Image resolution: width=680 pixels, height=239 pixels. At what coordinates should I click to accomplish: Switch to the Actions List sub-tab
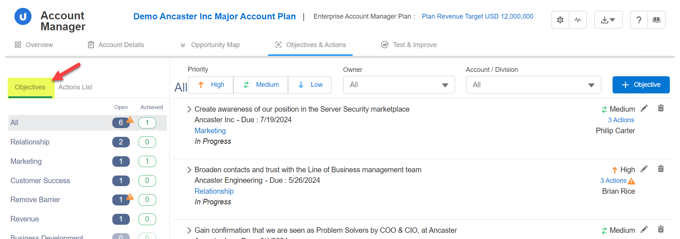click(75, 87)
